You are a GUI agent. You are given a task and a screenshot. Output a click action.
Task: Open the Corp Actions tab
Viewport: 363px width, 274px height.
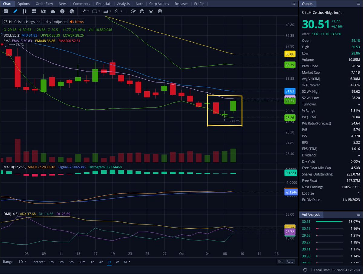(x=159, y=4)
